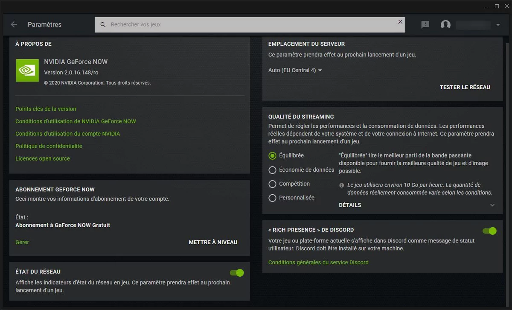The image size is (512, 310).
Task: Select the Personnalisée streaming quality
Action: point(272,198)
